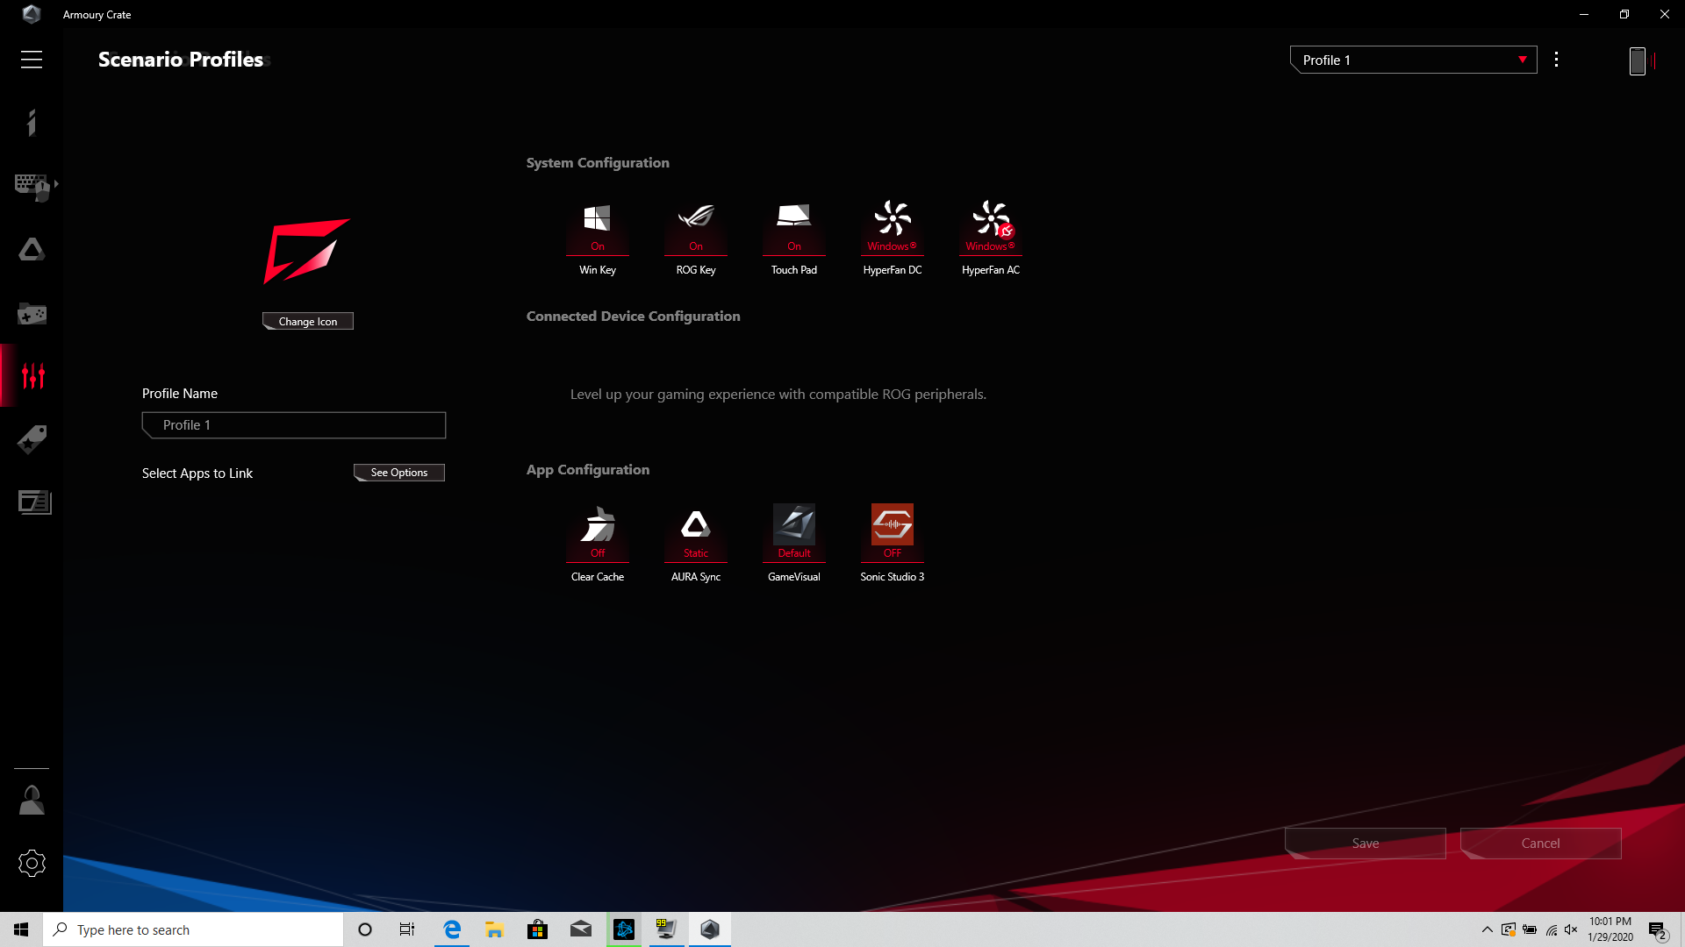This screenshot has width=1685, height=947.
Task: Click the App Configuration heading
Action: 588,470
